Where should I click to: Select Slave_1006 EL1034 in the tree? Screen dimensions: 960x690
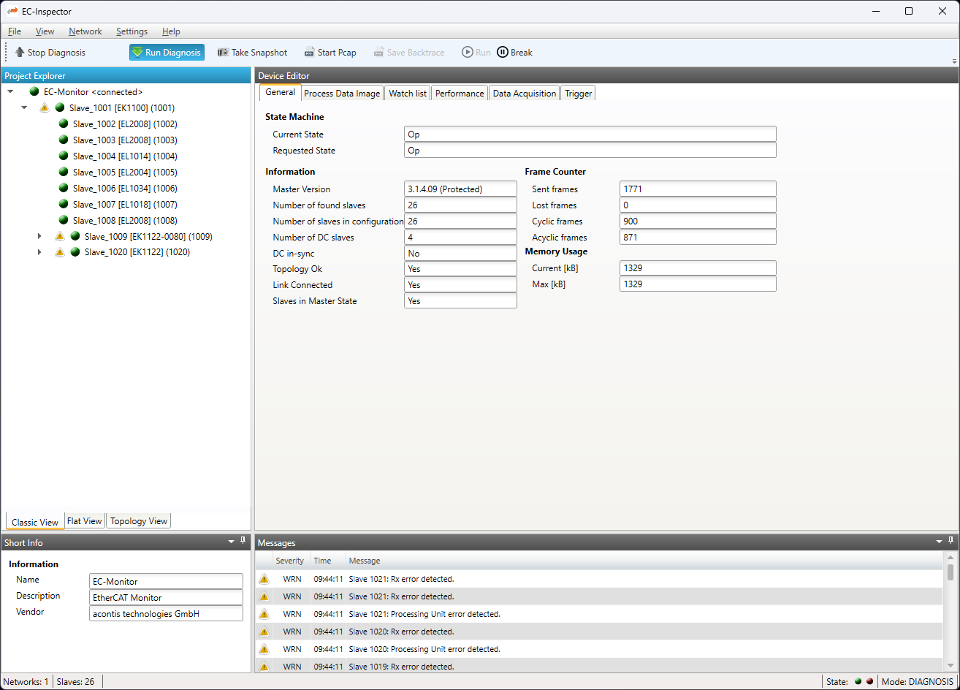pyautogui.click(x=124, y=189)
